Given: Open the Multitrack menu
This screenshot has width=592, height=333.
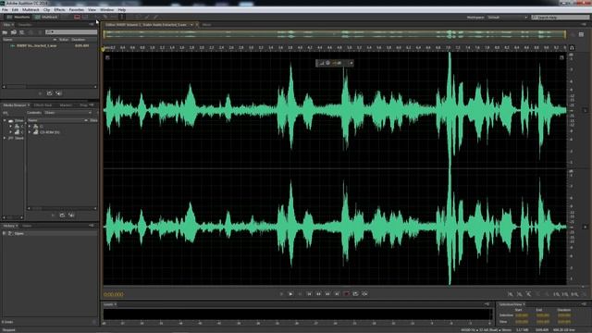Looking at the screenshot, I should click(x=31, y=10).
